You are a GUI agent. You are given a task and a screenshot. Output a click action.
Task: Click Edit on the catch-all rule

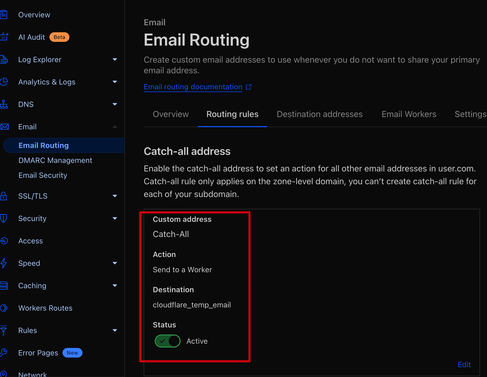tap(464, 364)
